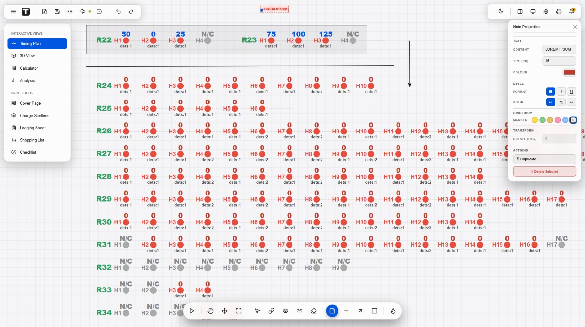Click the Rotate (deg) input field
Screen dimensions: 585x327
pyautogui.click(x=559, y=139)
